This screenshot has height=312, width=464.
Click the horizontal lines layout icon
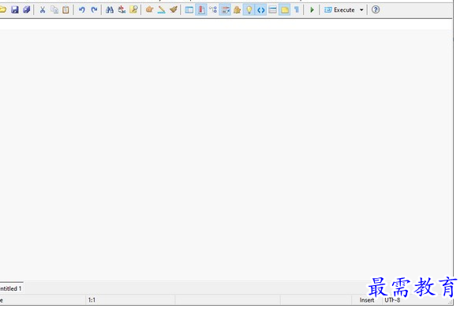tap(272, 9)
